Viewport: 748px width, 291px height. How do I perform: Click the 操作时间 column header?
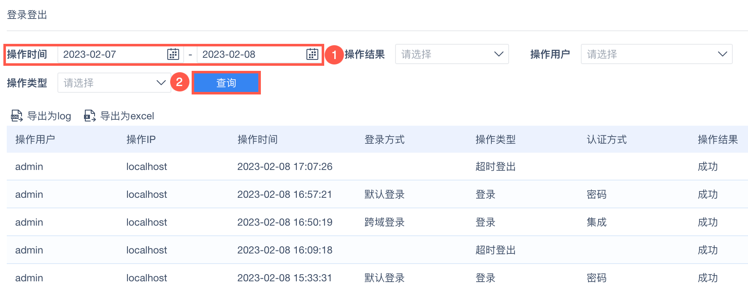(x=257, y=140)
